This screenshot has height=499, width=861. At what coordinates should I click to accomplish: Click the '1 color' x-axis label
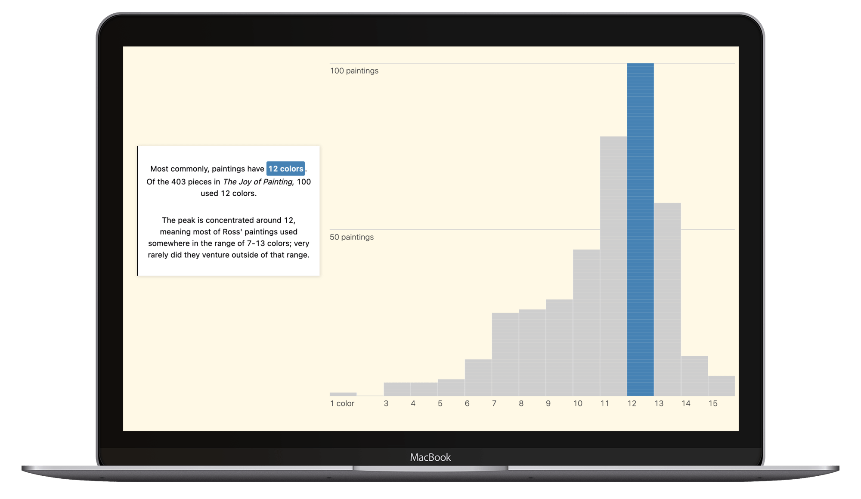click(x=342, y=404)
